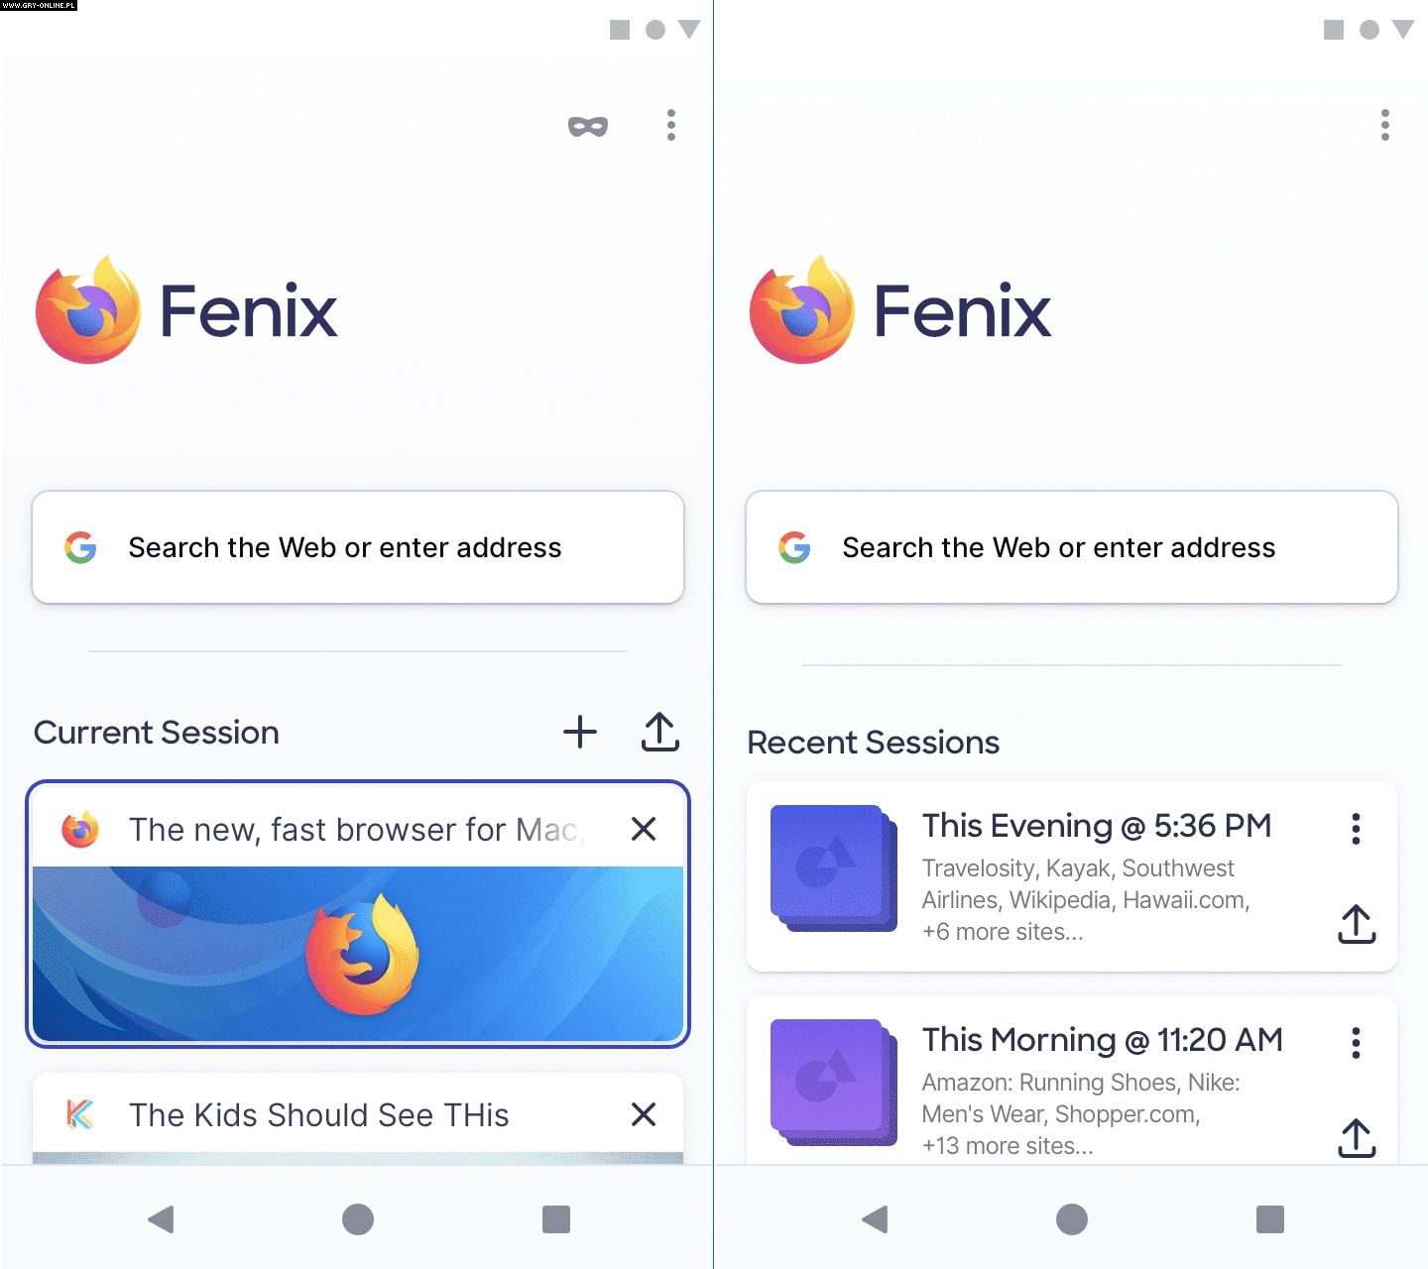Add a new tab to Current Session

[x=580, y=732]
